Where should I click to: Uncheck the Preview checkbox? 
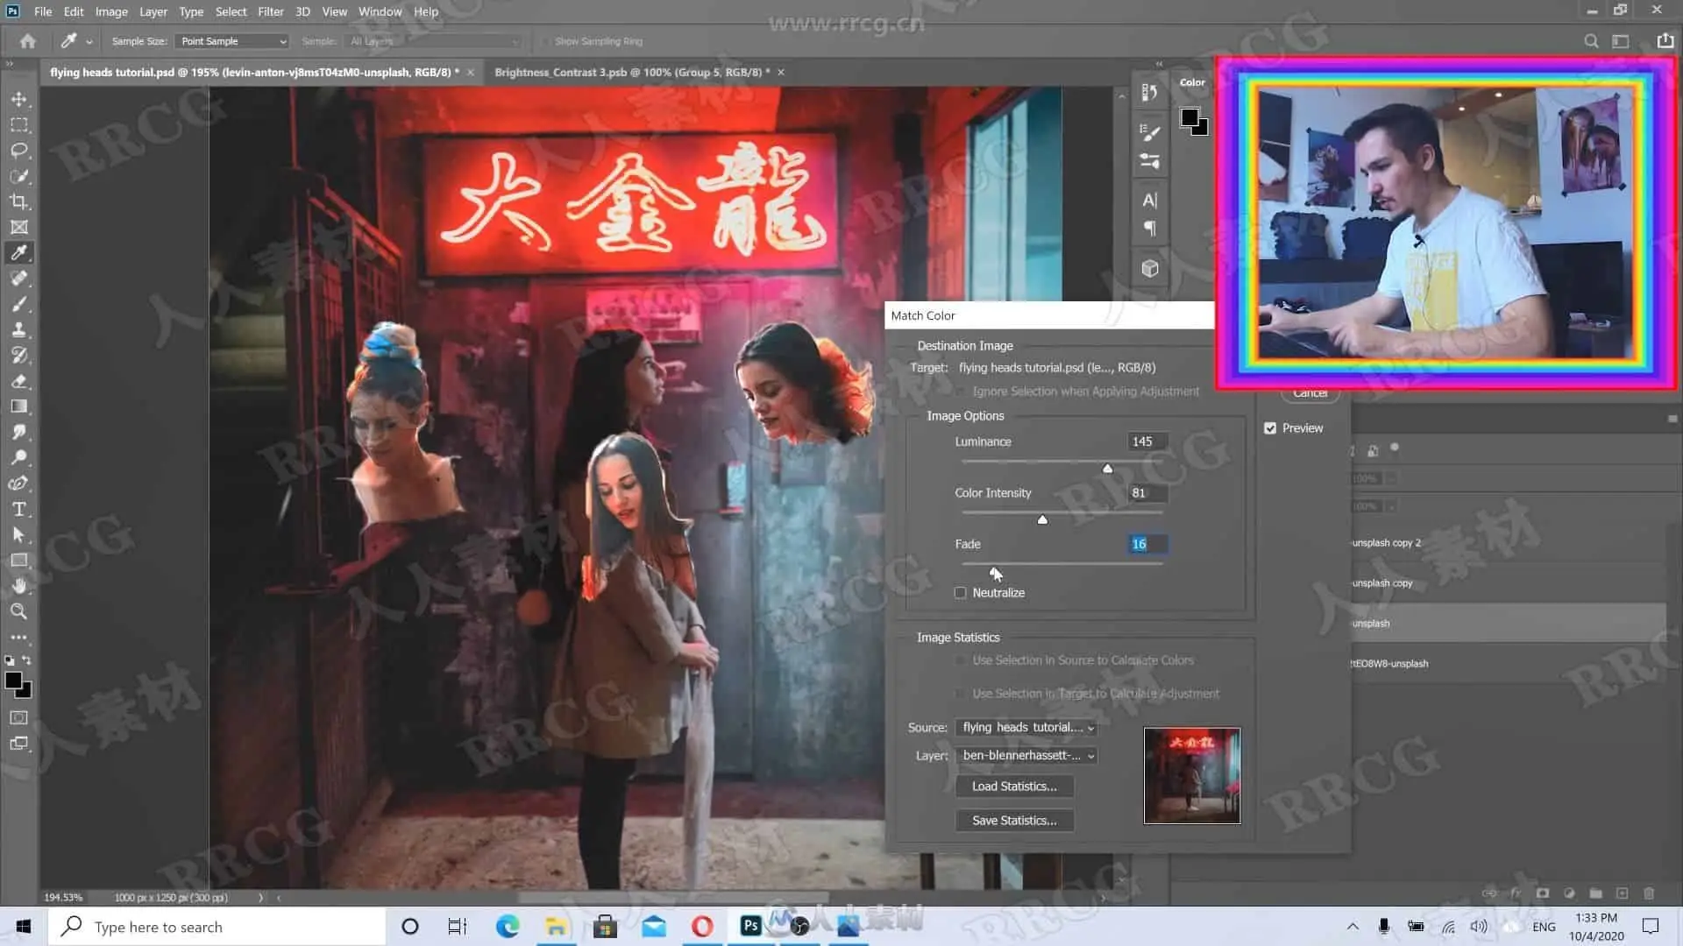pos(1270,428)
